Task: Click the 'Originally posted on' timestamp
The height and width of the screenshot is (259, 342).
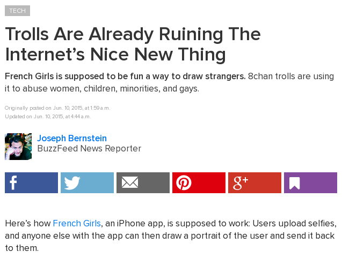Action: [x=57, y=108]
